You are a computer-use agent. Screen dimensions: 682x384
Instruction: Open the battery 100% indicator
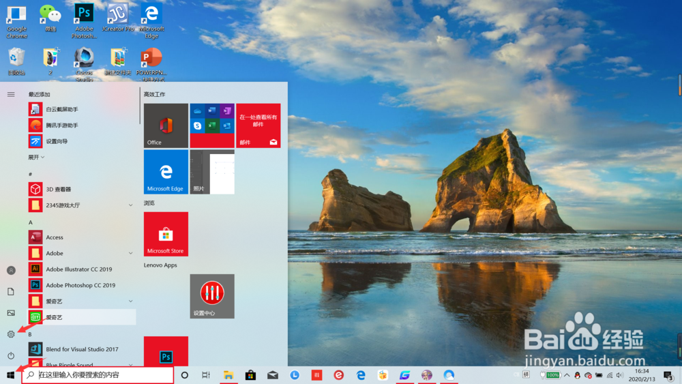pyautogui.click(x=550, y=375)
